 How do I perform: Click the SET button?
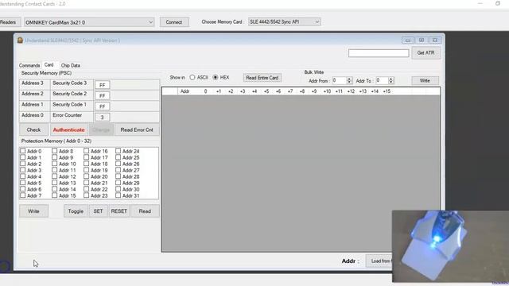(x=98, y=211)
